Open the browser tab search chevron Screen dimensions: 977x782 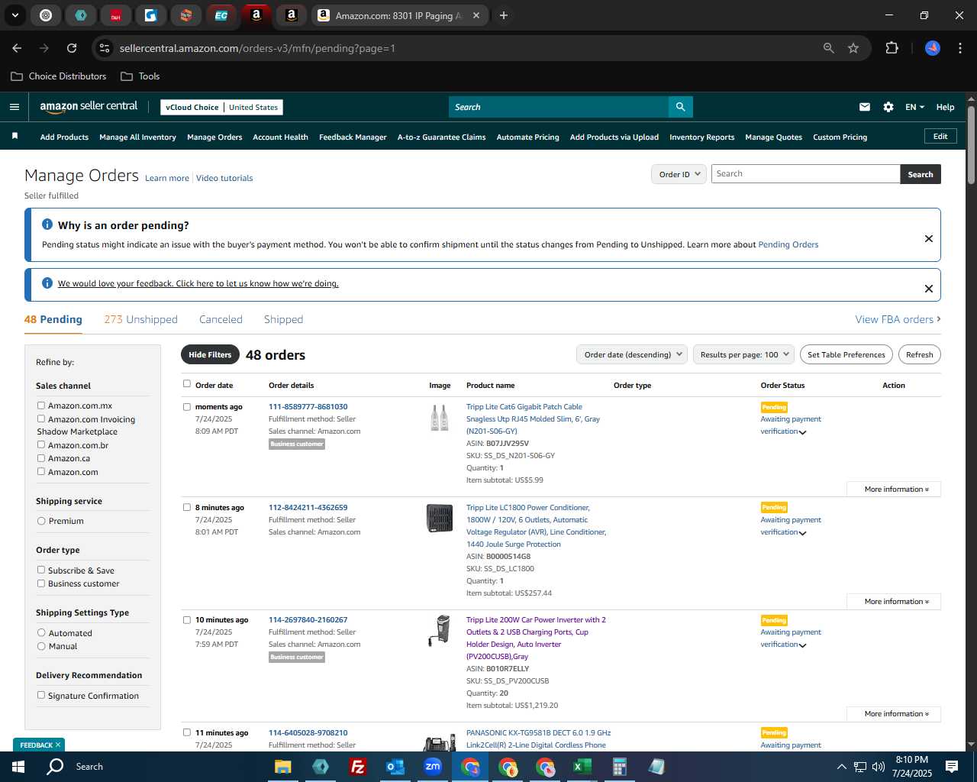pyautogui.click(x=15, y=15)
